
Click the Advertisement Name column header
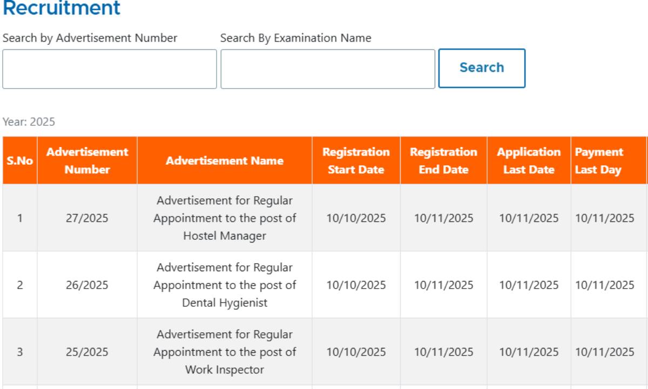point(224,160)
